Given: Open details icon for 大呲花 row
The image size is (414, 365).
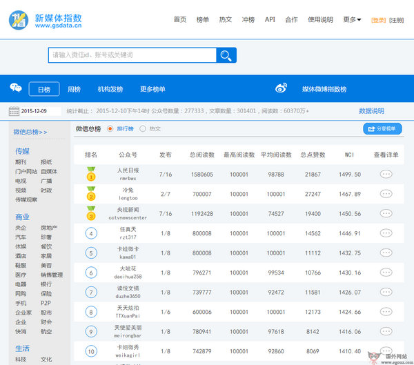Looking at the screenshot, I should point(386,273).
